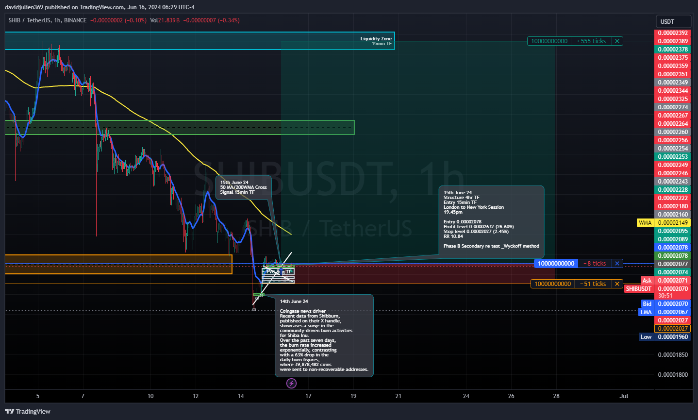This screenshot has height=420, width=698.
Task: Select the Liquidity Zone 15min TF label
Action: [x=376, y=41]
